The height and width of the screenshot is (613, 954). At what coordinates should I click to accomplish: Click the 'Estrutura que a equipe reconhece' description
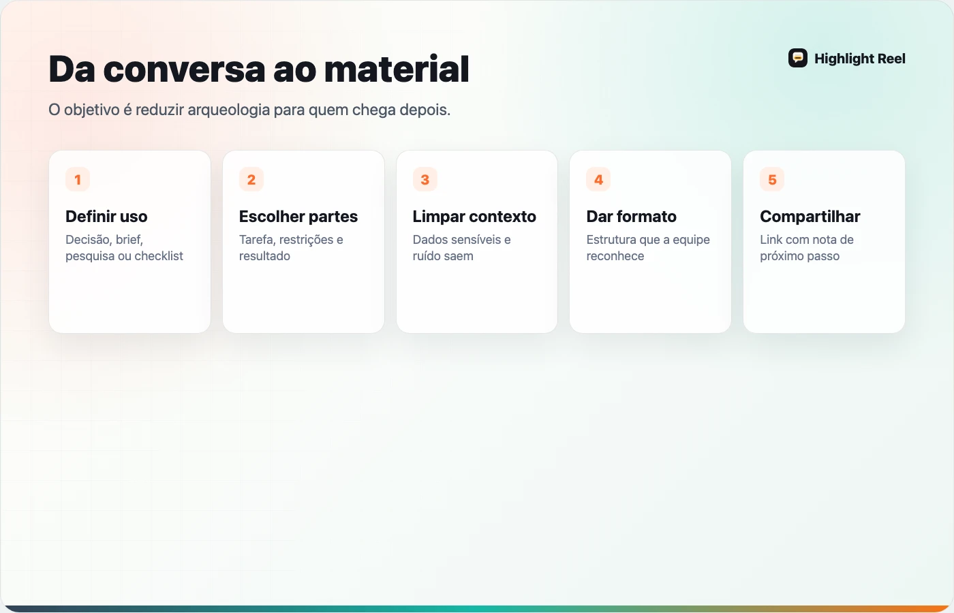click(648, 248)
